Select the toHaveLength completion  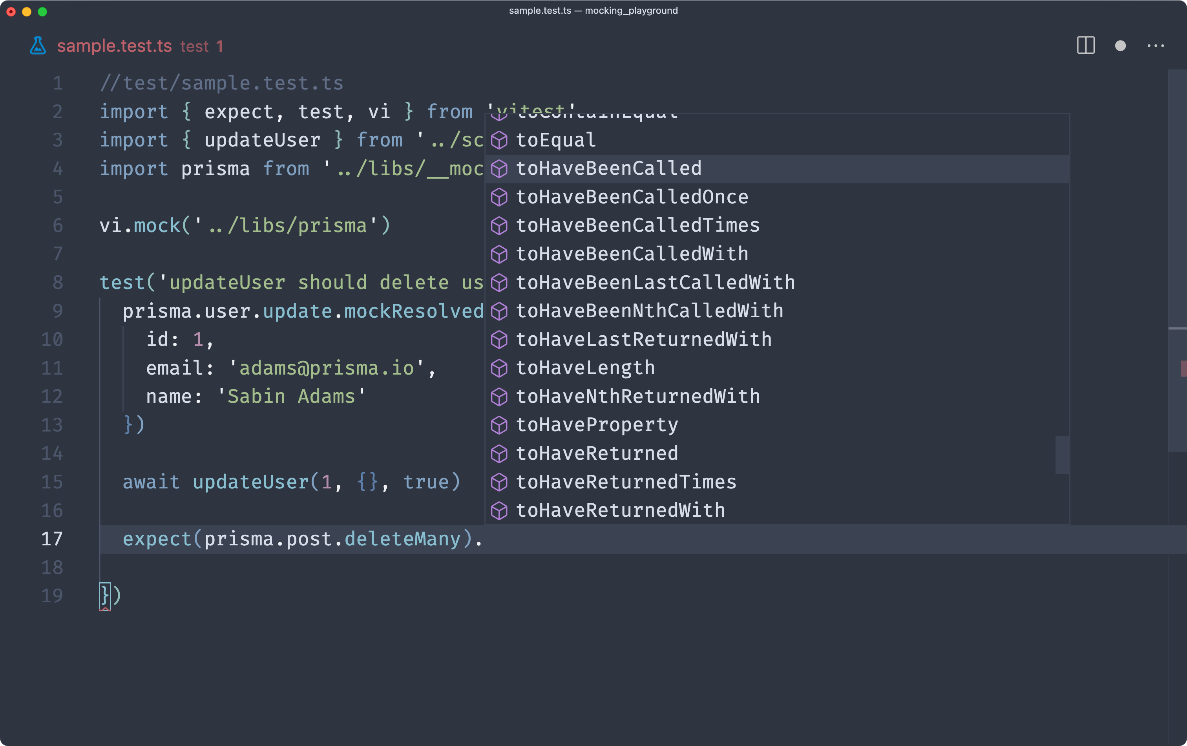point(777,368)
